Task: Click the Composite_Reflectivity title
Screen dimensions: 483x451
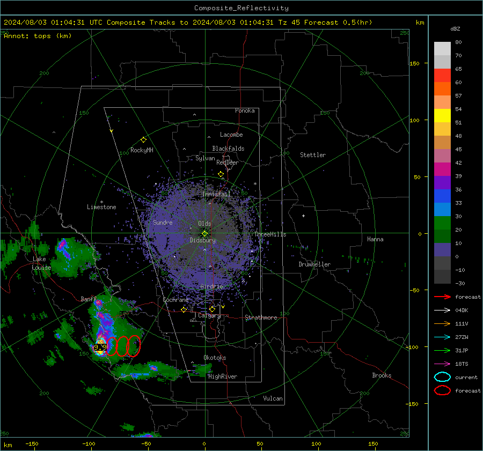Action: pos(241,8)
